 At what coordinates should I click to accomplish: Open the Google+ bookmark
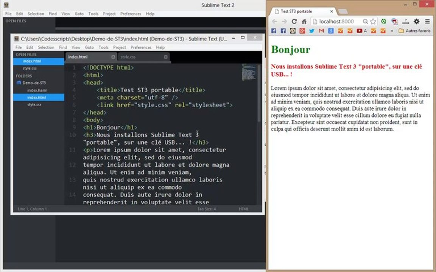pyautogui.click(x=302, y=31)
